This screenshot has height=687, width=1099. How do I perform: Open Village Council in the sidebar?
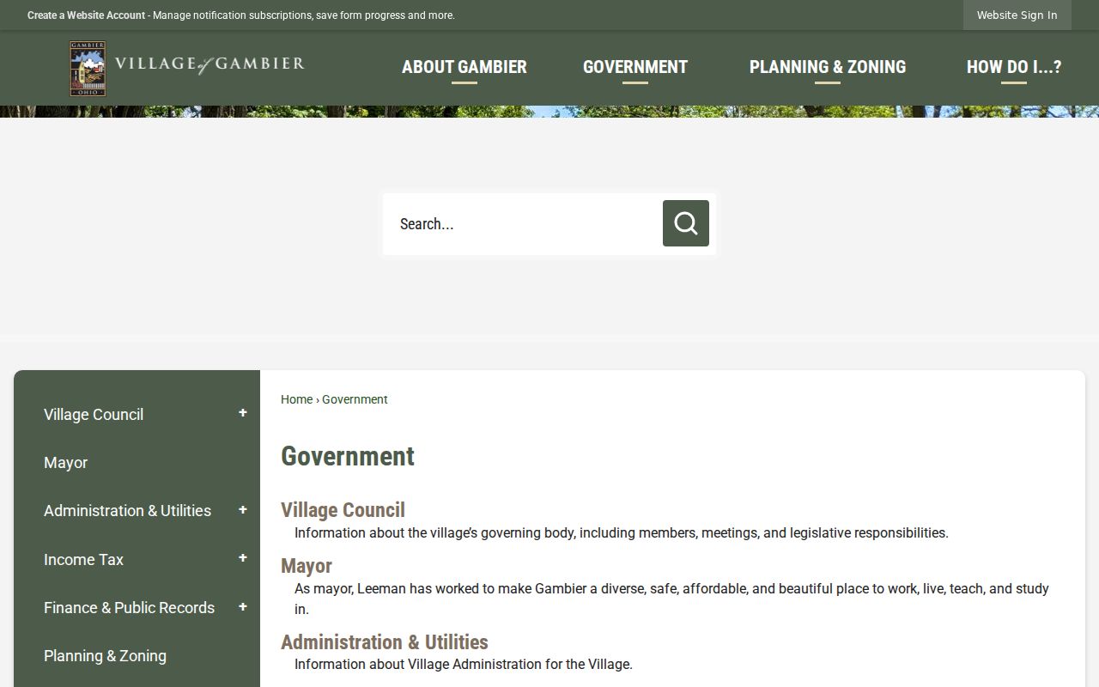pyautogui.click(x=94, y=414)
